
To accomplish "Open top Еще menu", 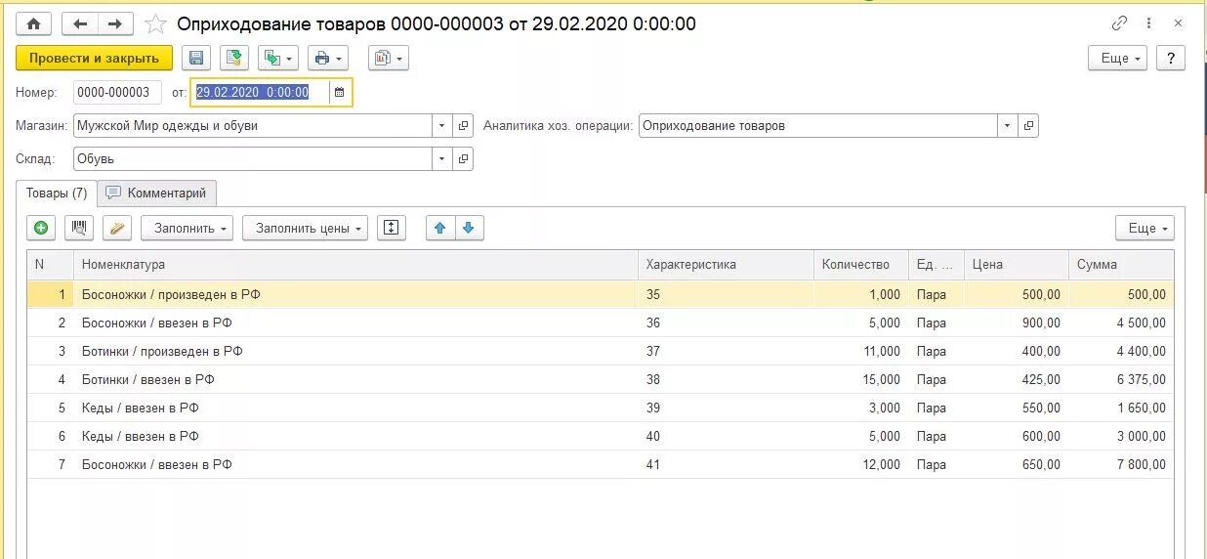I will tap(1117, 59).
